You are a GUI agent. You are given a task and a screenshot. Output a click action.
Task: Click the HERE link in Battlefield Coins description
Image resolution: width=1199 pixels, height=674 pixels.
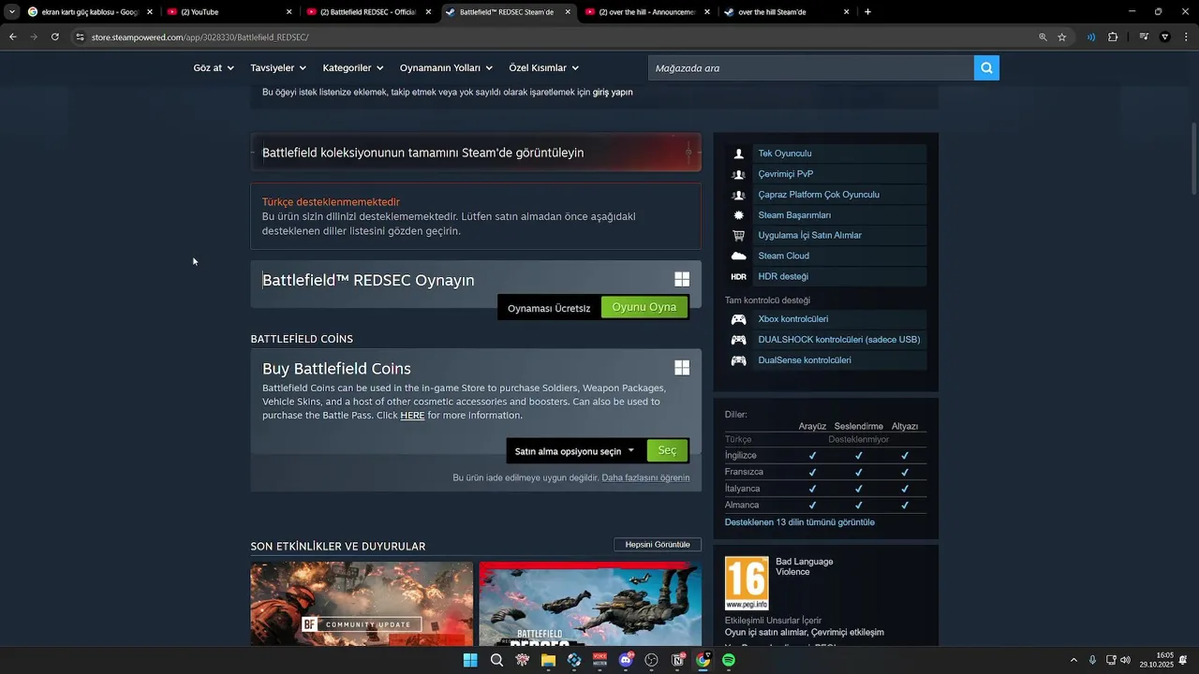[412, 416]
